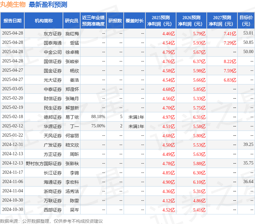255x224 pixels.
Task: Click the 最新盈利预测 heading
Action: [x=48, y=4]
